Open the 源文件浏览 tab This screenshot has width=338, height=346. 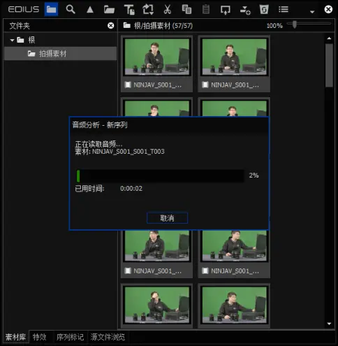point(108,337)
